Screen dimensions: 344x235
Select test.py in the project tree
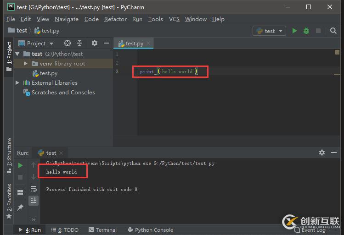click(48, 73)
